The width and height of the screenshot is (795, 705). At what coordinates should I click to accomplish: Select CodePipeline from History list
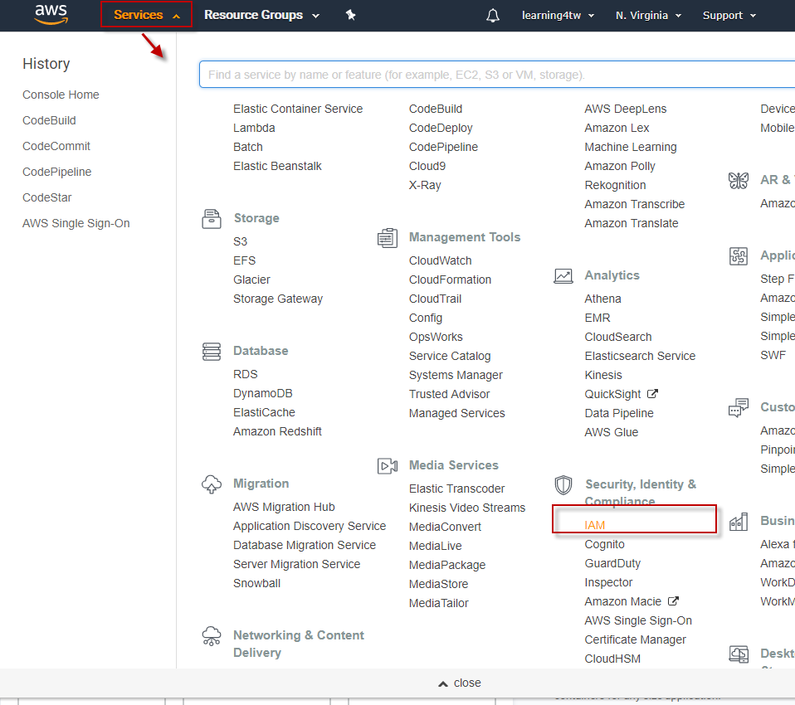pos(56,172)
